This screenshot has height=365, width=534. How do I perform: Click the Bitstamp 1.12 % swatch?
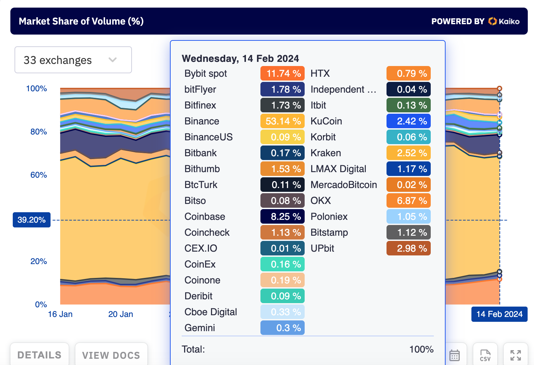coord(409,233)
